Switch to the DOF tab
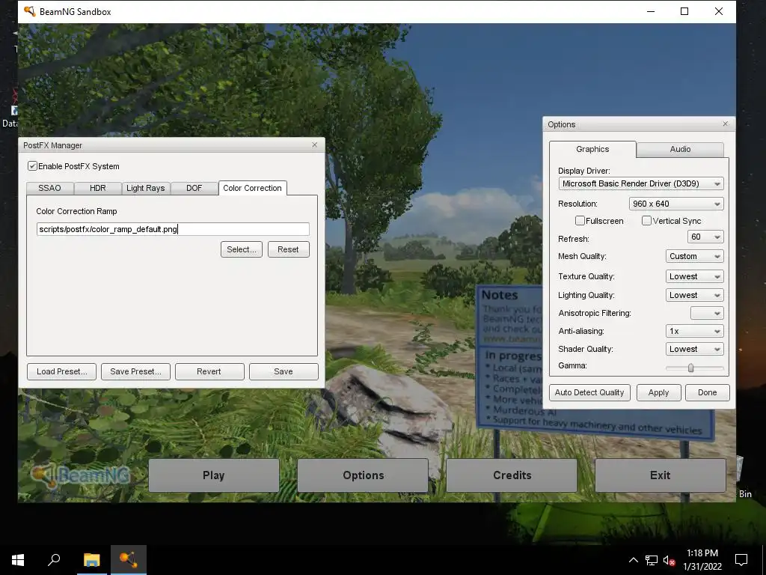Screen dimensions: 766x575 194,188
